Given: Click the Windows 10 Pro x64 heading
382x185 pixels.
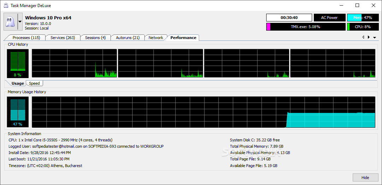Looking at the screenshot, I should [x=48, y=18].
